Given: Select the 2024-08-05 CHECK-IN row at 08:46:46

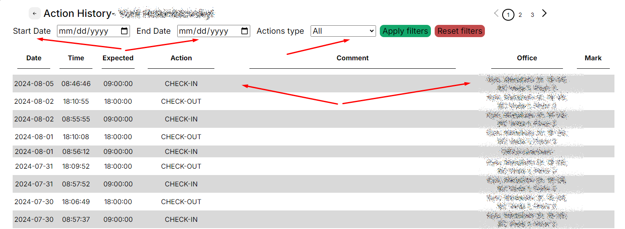Looking at the screenshot, I should [x=181, y=84].
